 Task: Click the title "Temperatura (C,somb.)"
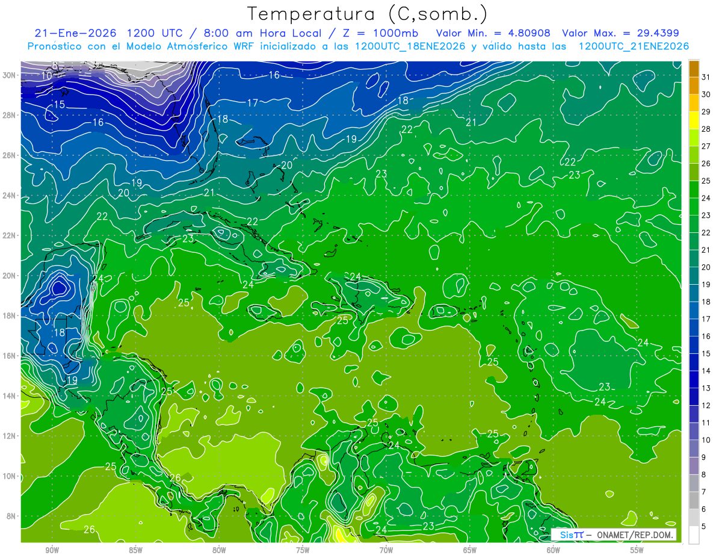pyautogui.click(x=367, y=14)
